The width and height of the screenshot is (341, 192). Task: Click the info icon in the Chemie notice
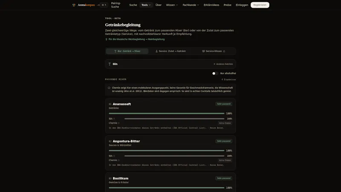coord(109,88)
